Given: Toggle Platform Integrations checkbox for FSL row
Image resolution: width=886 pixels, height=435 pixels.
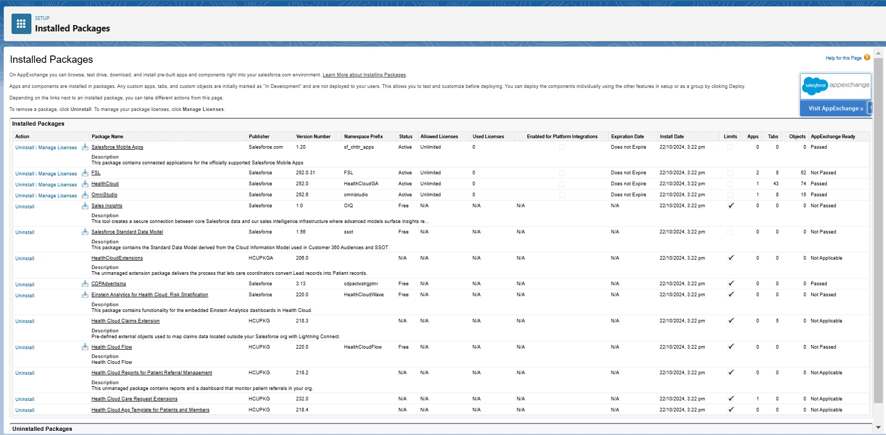Looking at the screenshot, I should pos(562,173).
